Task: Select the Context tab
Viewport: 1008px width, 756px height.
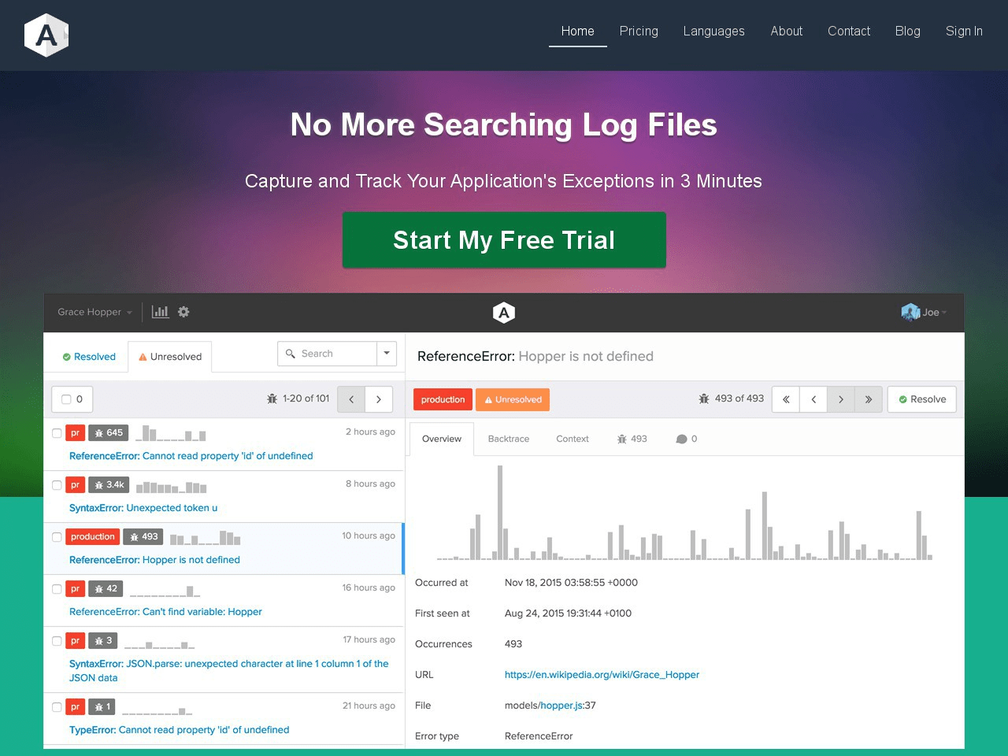Action: [573, 439]
